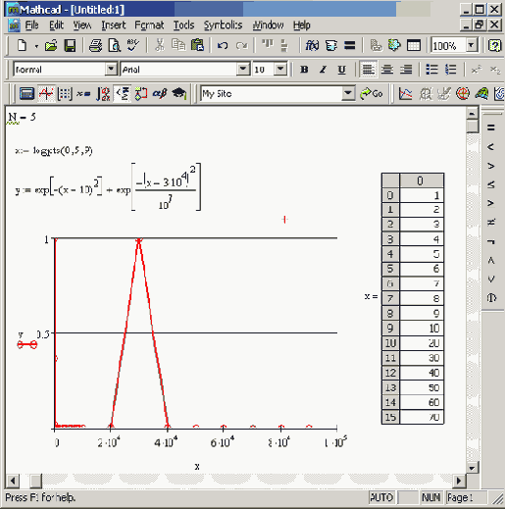
Task: Click the Go button
Action: 372,94
